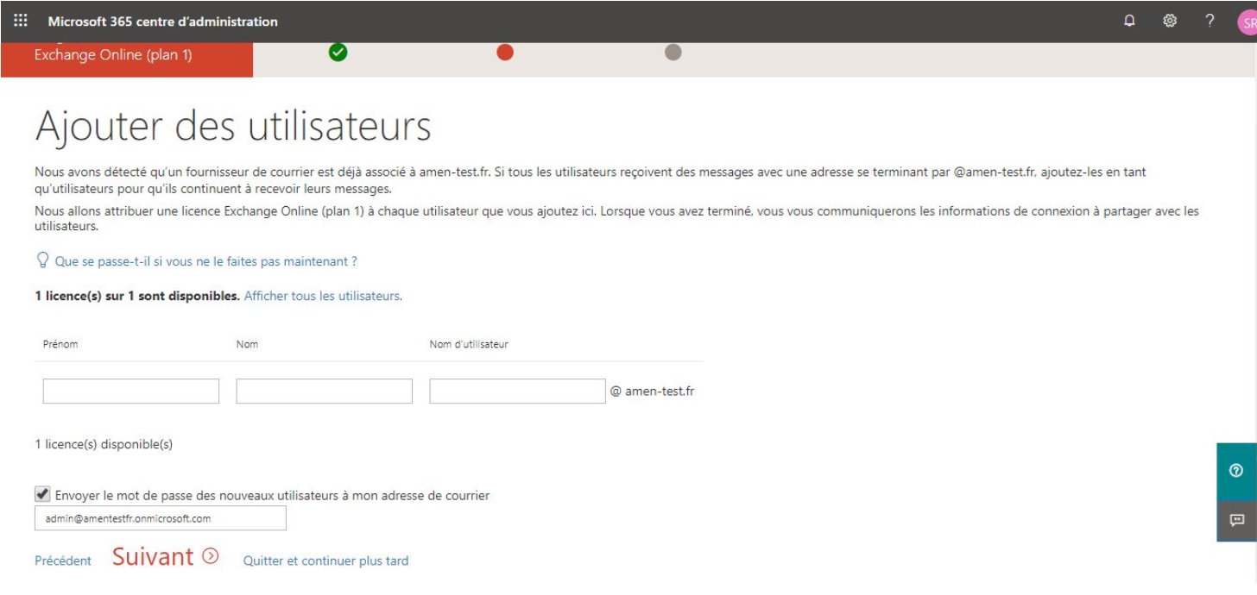Click the admin email address field
Image resolution: width=1257 pixels, height=595 pixels.
161,518
